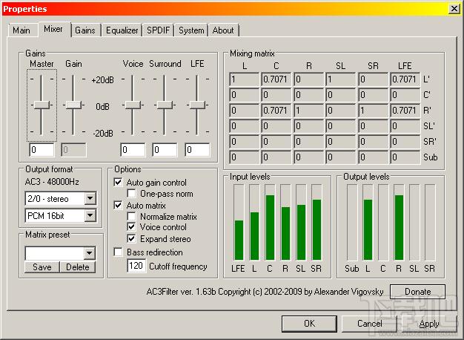Screen dimensions: 464x340
Task: Click the C input level meter
Action: tap(270, 222)
